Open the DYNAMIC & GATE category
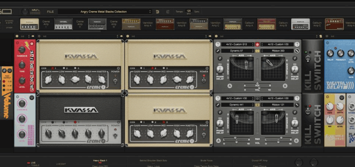355x167 pixels. click(x=9, y=22)
